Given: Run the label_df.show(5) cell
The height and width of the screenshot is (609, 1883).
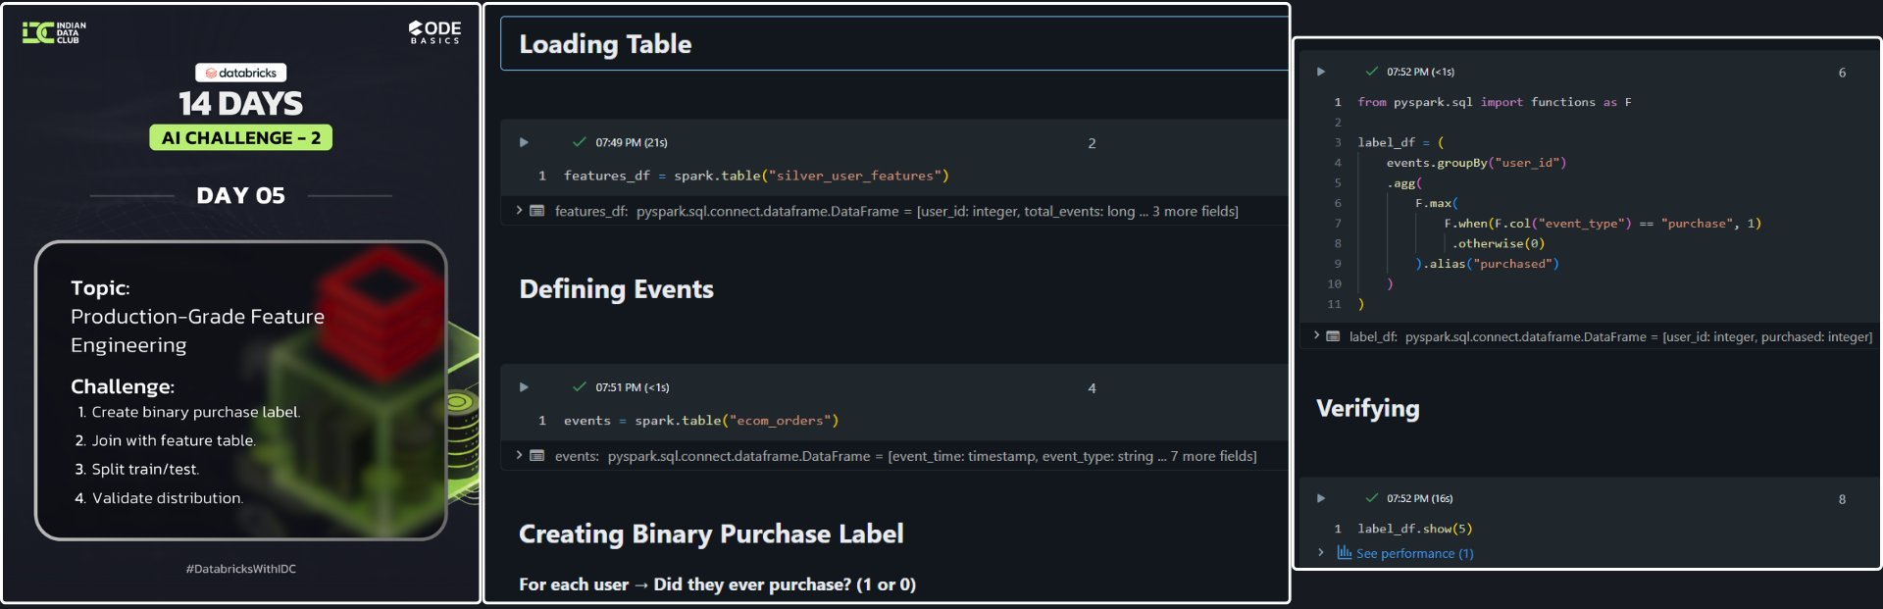Looking at the screenshot, I should 1321,498.
